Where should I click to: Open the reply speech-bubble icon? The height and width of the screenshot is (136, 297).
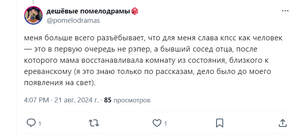(x=31, y=123)
